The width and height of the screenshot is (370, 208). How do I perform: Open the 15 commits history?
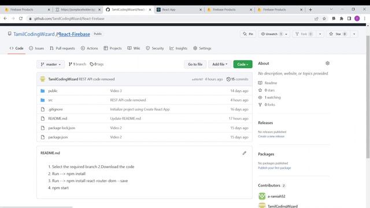[238, 79]
